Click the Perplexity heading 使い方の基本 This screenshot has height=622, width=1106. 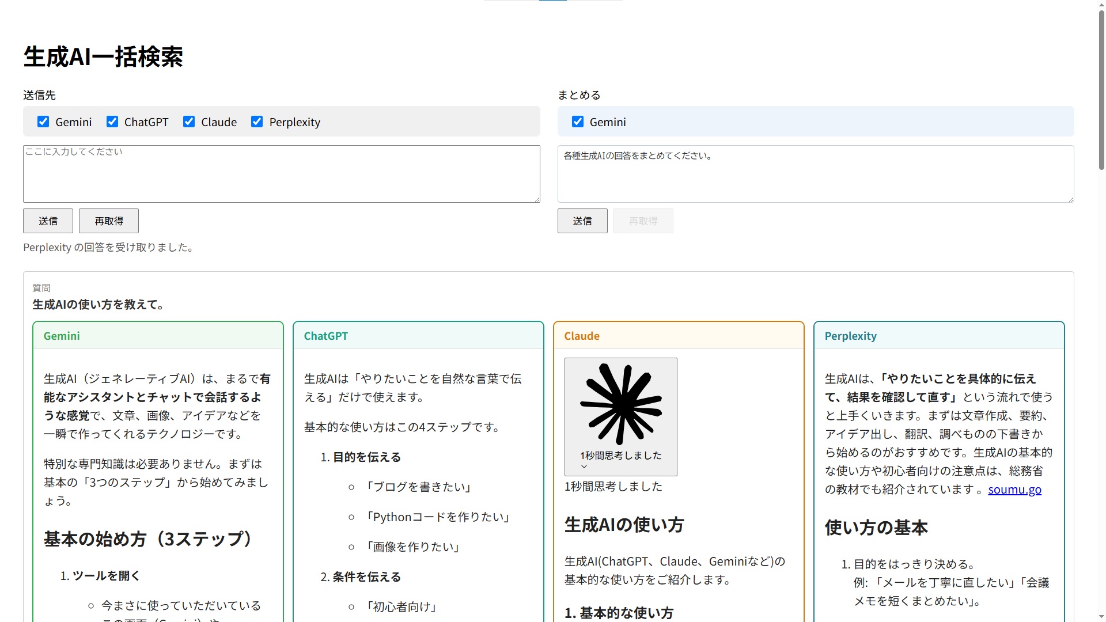pos(876,528)
